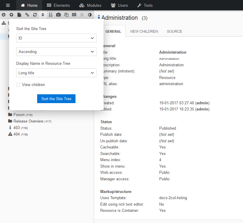Click the Web access Public value
This screenshot has height=223, width=243.
coord(165,172)
